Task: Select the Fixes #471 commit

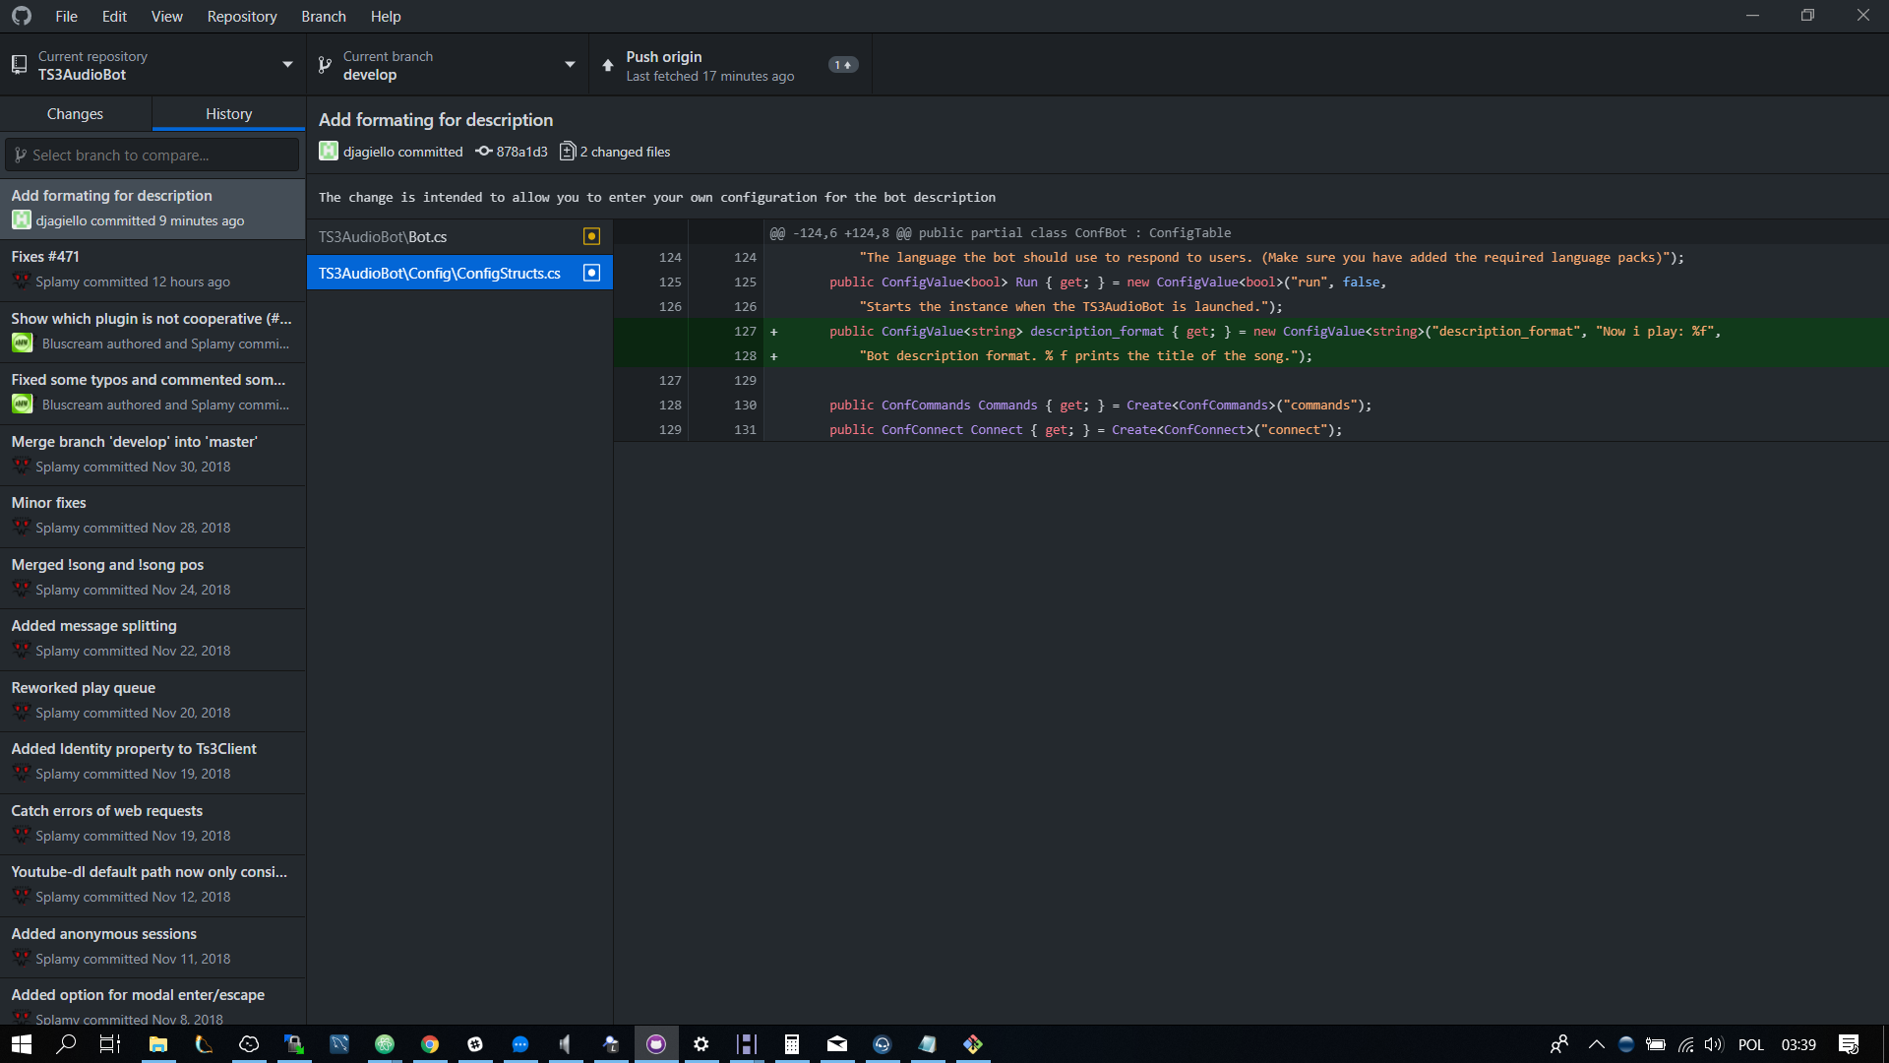Action: coord(152,268)
